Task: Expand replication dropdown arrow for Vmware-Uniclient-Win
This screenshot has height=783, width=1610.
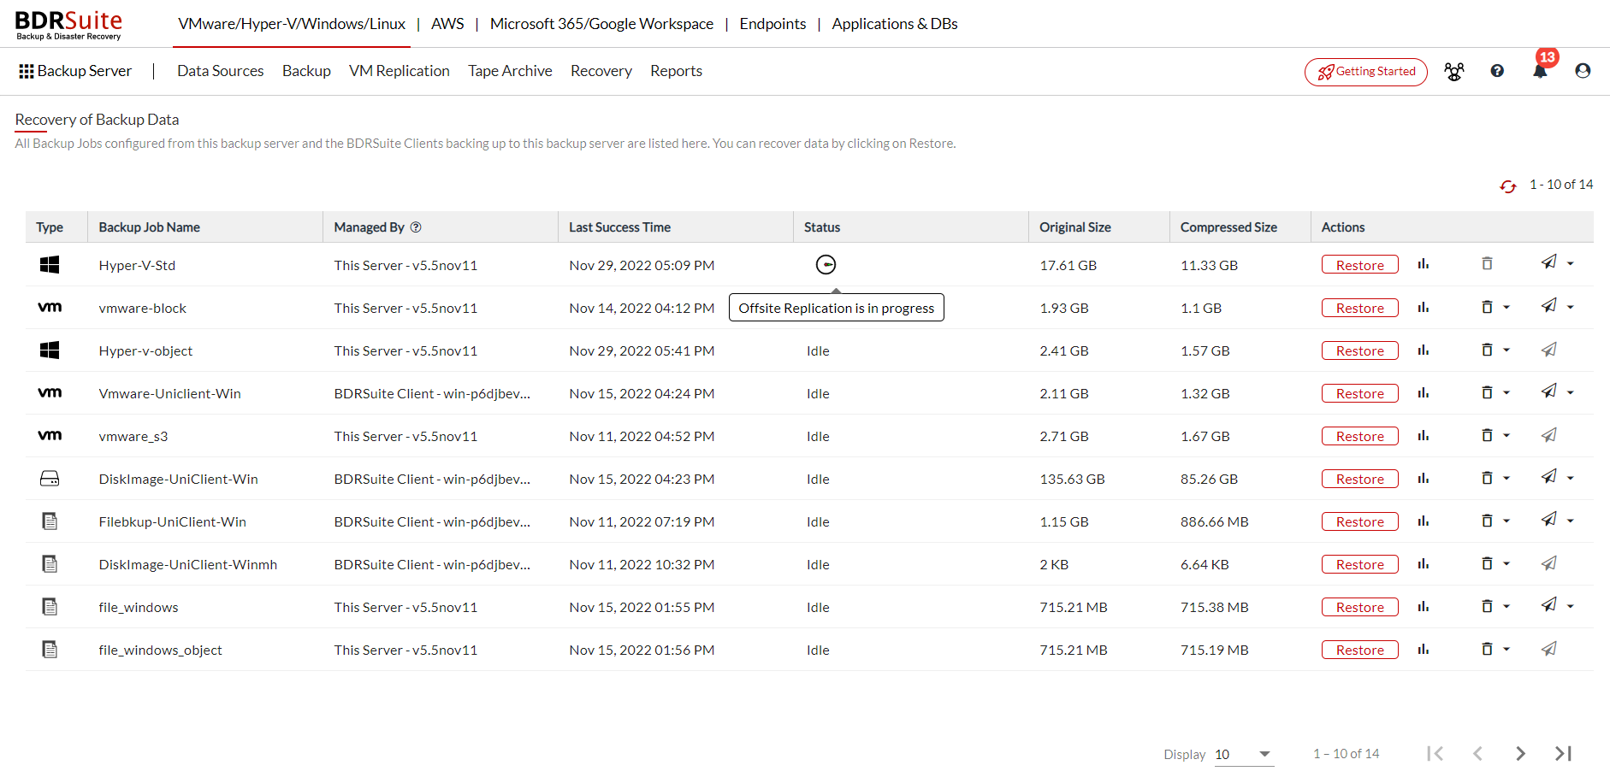Action: click(1571, 392)
